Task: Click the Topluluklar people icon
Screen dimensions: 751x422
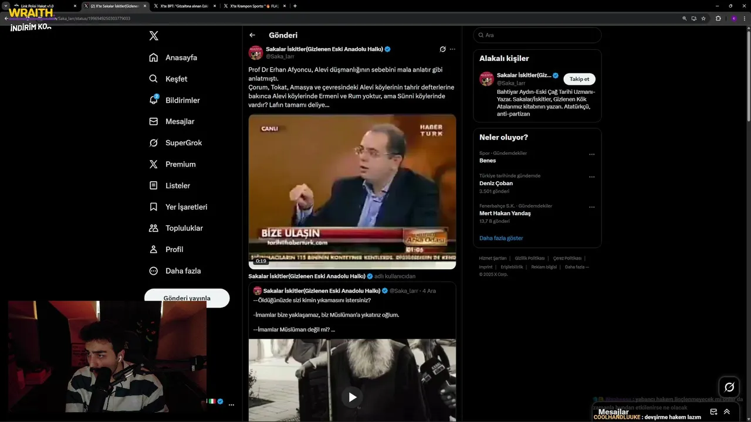Action: point(154,228)
